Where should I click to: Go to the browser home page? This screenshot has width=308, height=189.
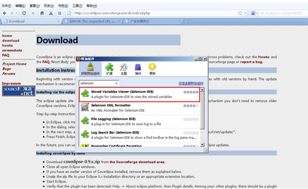[42, 13]
